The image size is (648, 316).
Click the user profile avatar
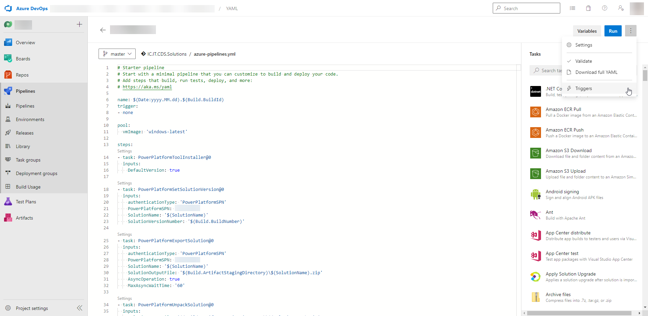point(637,8)
